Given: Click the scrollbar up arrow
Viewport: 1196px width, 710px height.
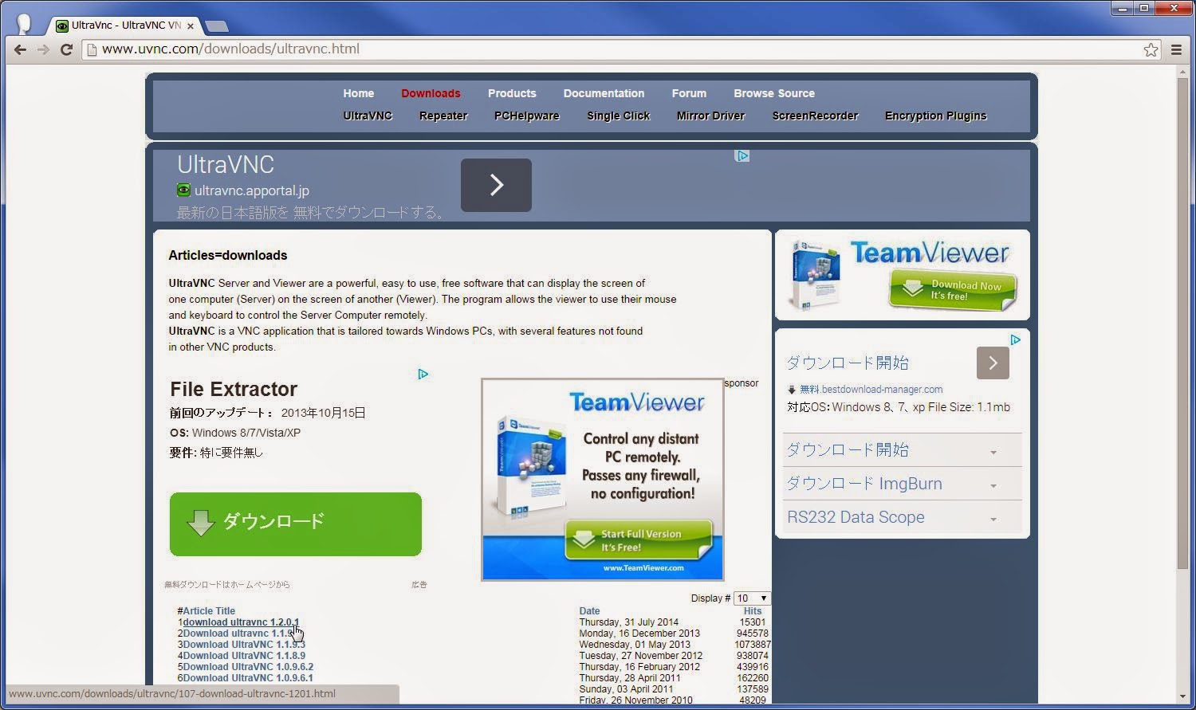Looking at the screenshot, I should pyautogui.click(x=1182, y=72).
